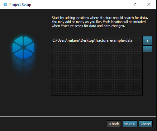Click empty title bar area left of help button

pyautogui.click(x=81, y=5)
